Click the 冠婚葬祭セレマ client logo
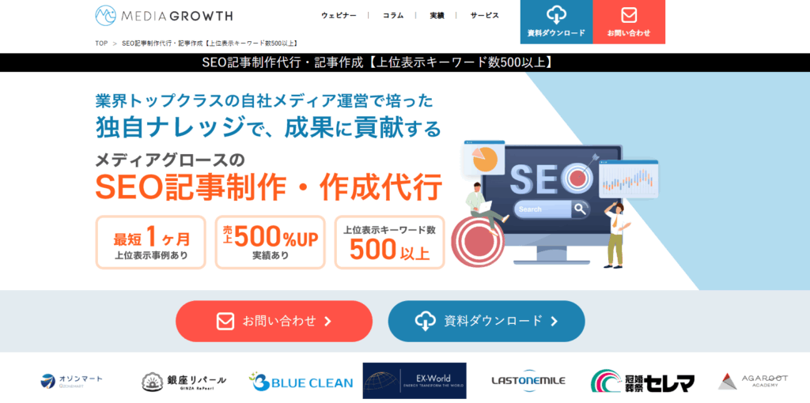 point(642,382)
